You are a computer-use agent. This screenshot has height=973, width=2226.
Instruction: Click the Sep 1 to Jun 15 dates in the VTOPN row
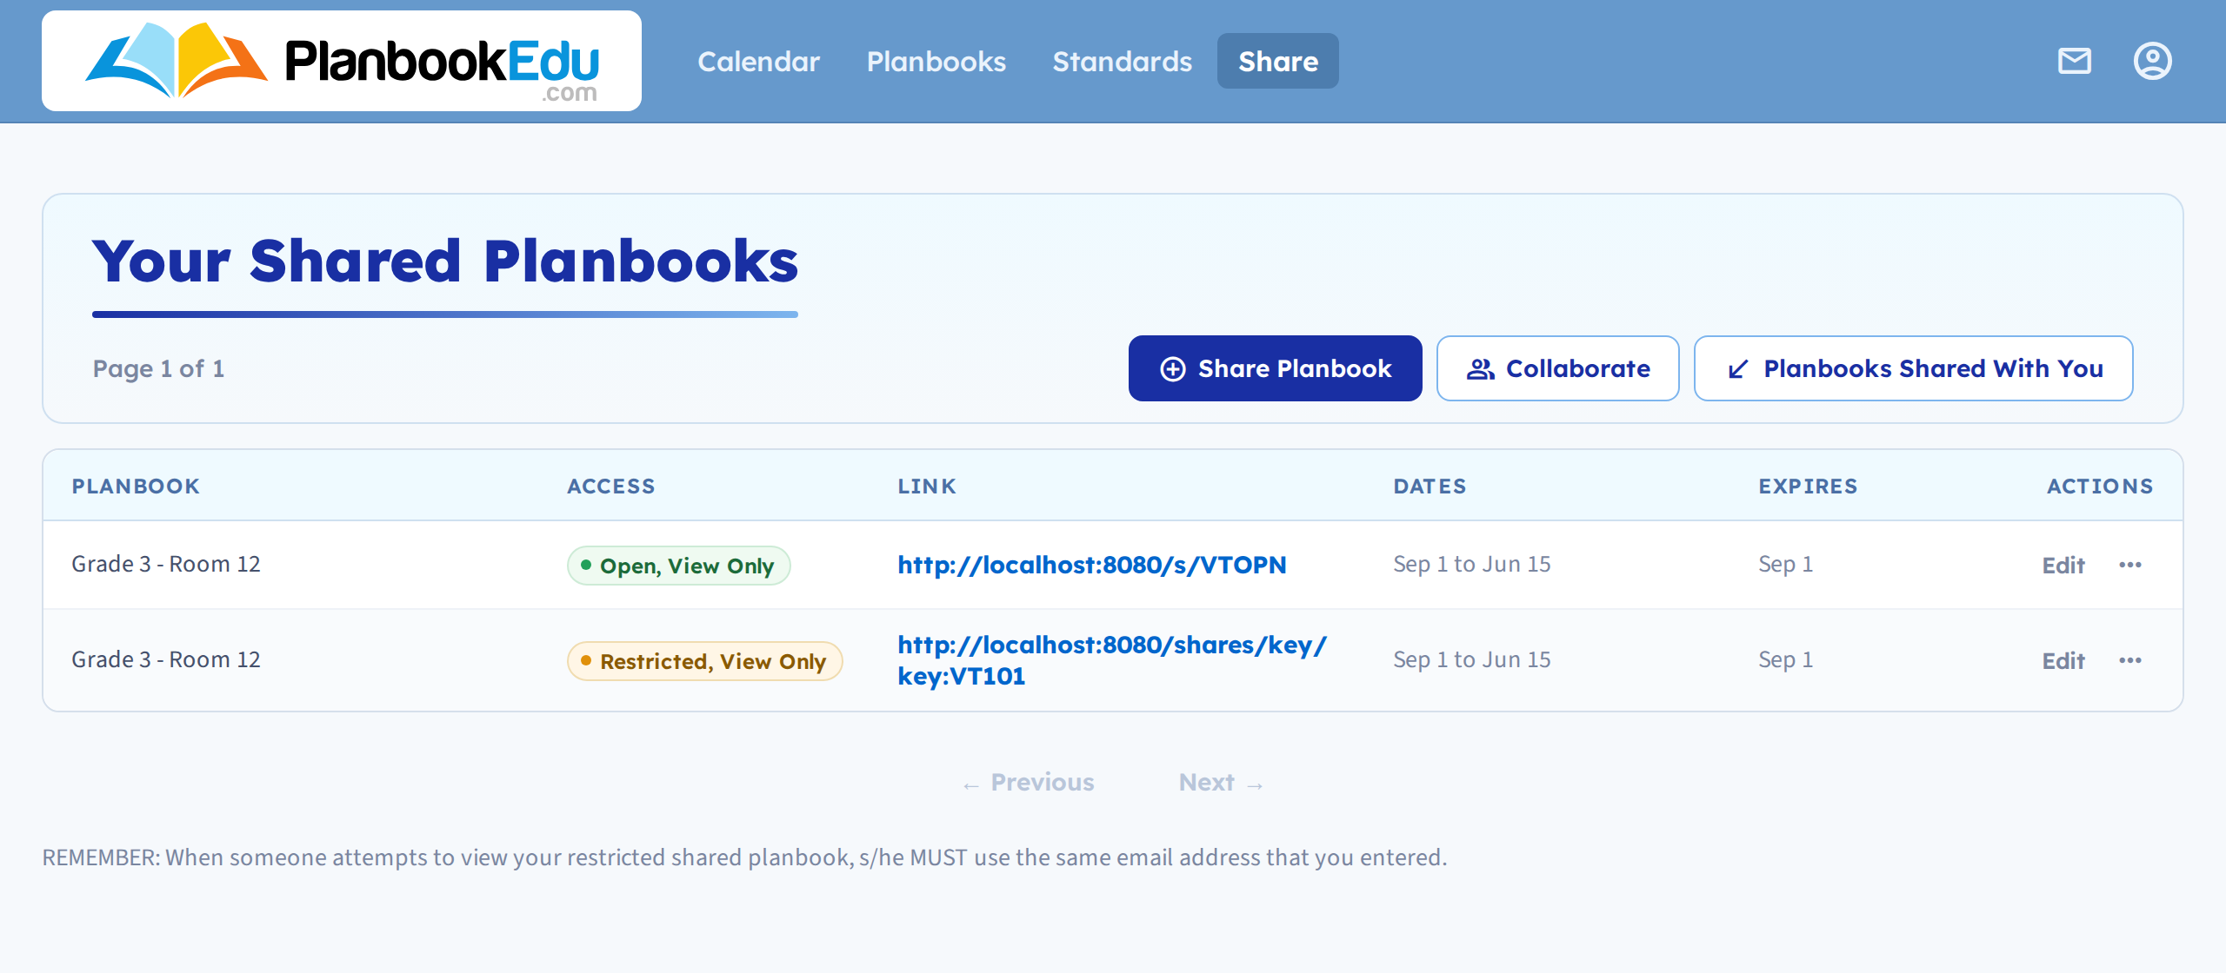click(1472, 564)
